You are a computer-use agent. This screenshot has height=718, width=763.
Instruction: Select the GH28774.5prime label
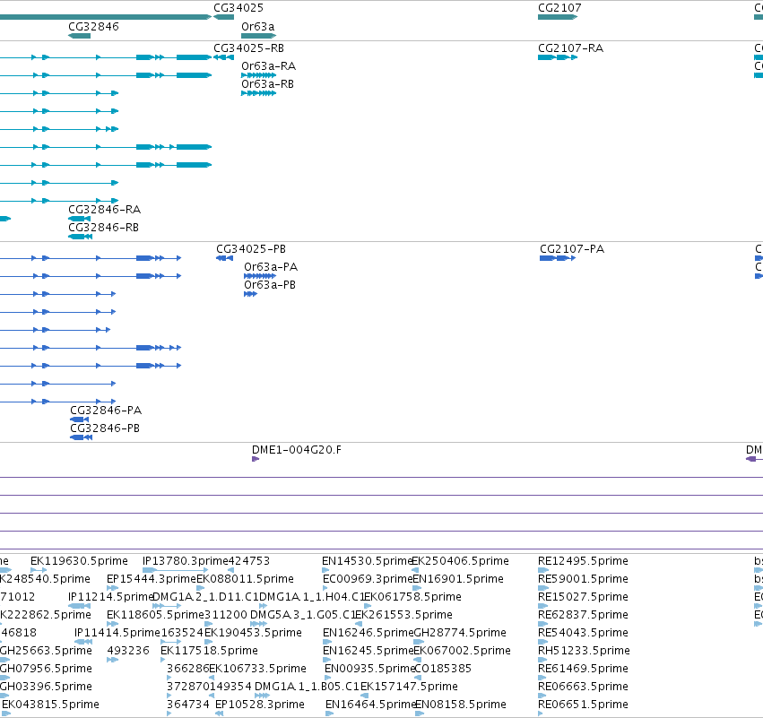[x=460, y=634]
